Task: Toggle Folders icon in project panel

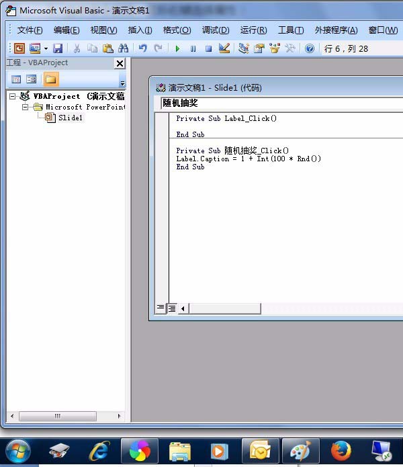Action: pos(51,79)
